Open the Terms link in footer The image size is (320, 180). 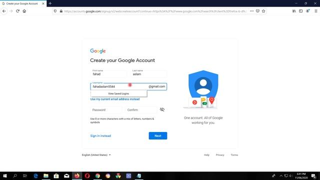click(234, 155)
